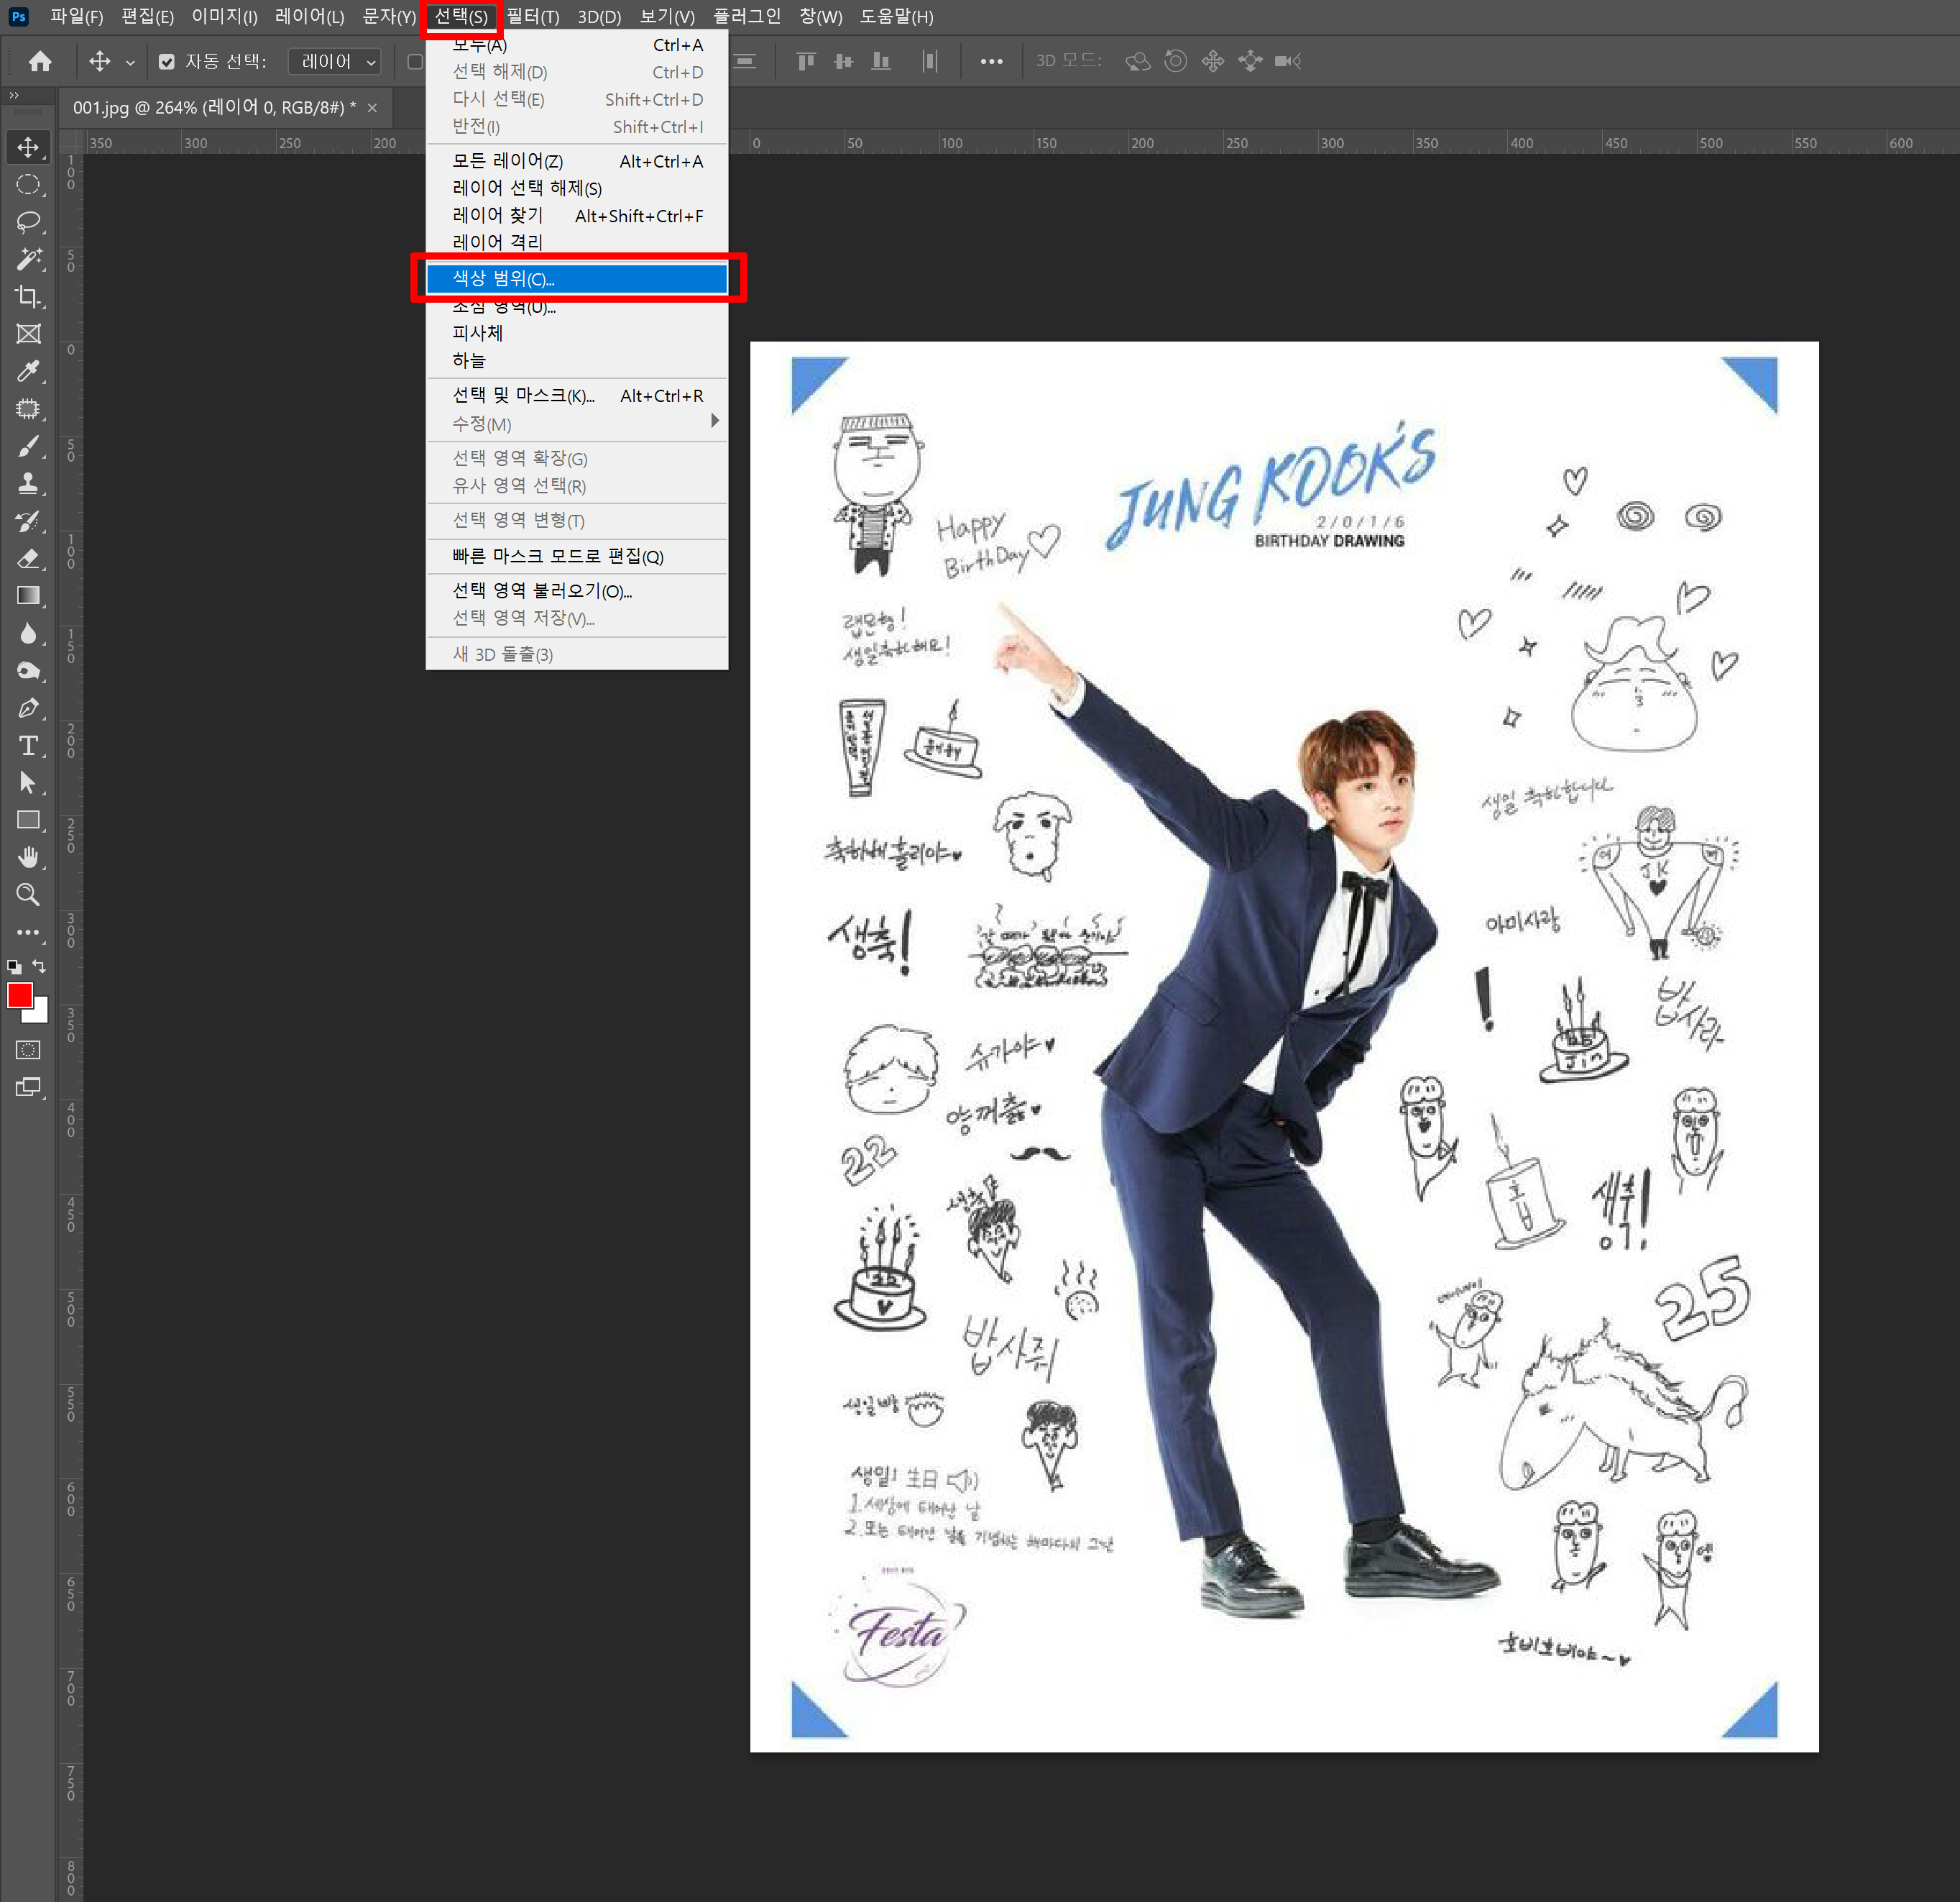The width and height of the screenshot is (1960, 1902).
Task: Expand collapsed toolbox double-arrow
Action: [x=14, y=95]
